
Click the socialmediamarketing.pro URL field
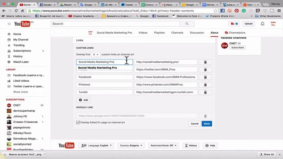(166, 62)
